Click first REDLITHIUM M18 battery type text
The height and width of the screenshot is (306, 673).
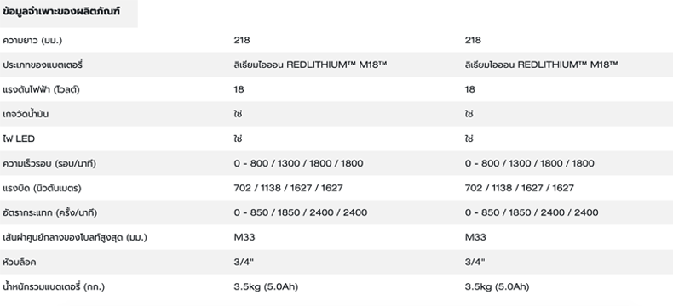tap(310, 65)
